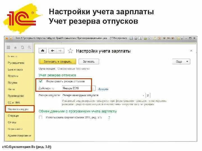Image resolution: width=202 pixels, height=151 pixels.
Task: Open the Продажи section
Action: click(13, 76)
